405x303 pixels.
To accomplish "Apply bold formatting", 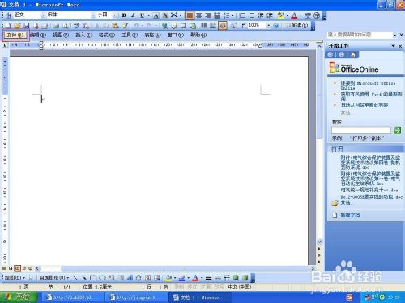I will [x=124, y=15].
